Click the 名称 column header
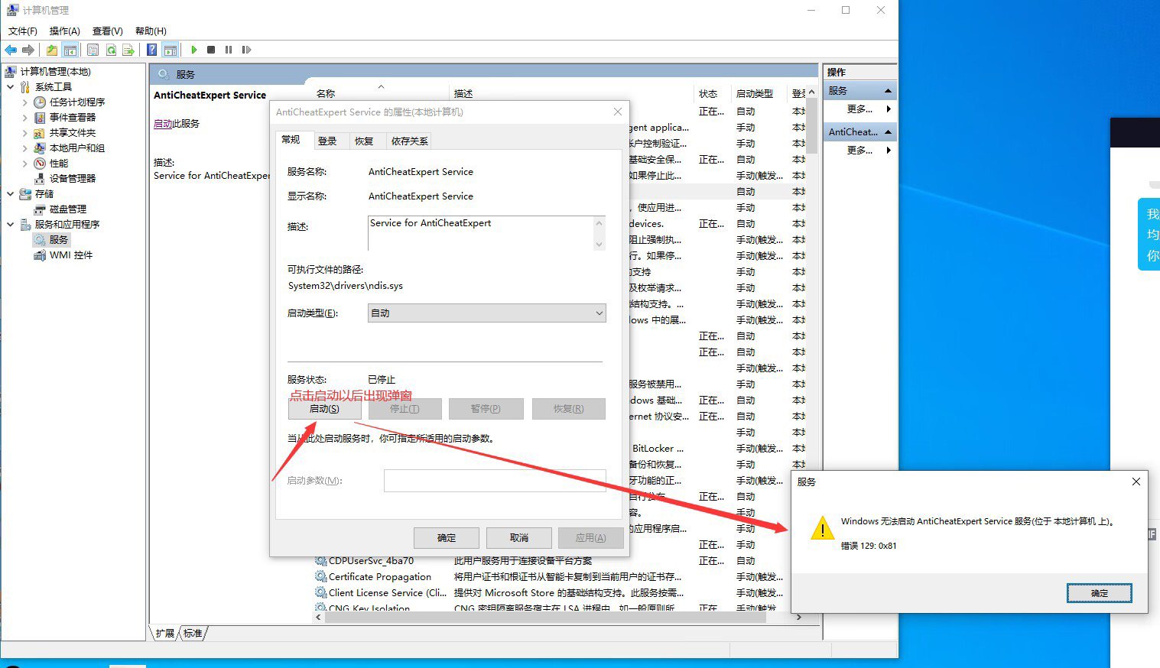1160x668 pixels. [380, 93]
